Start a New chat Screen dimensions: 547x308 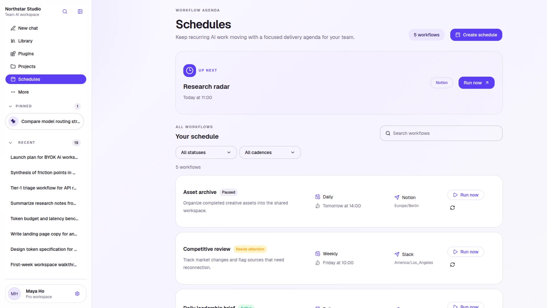point(46,28)
